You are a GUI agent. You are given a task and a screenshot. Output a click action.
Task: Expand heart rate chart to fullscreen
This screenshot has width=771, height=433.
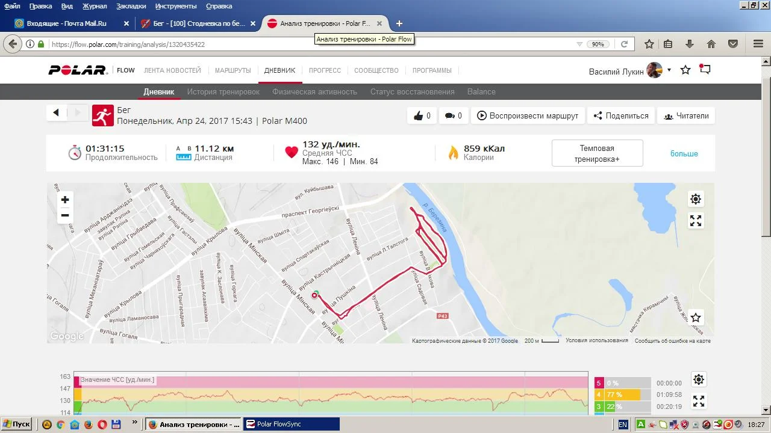click(698, 401)
